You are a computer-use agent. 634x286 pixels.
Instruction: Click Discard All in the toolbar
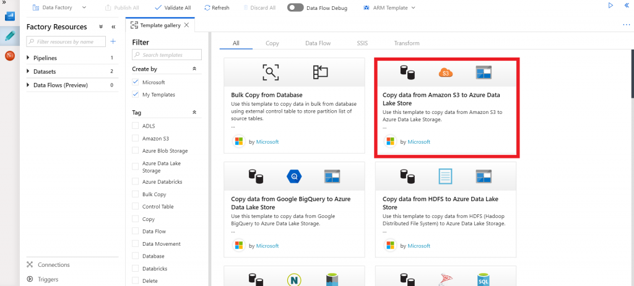(x=259, y=7)
